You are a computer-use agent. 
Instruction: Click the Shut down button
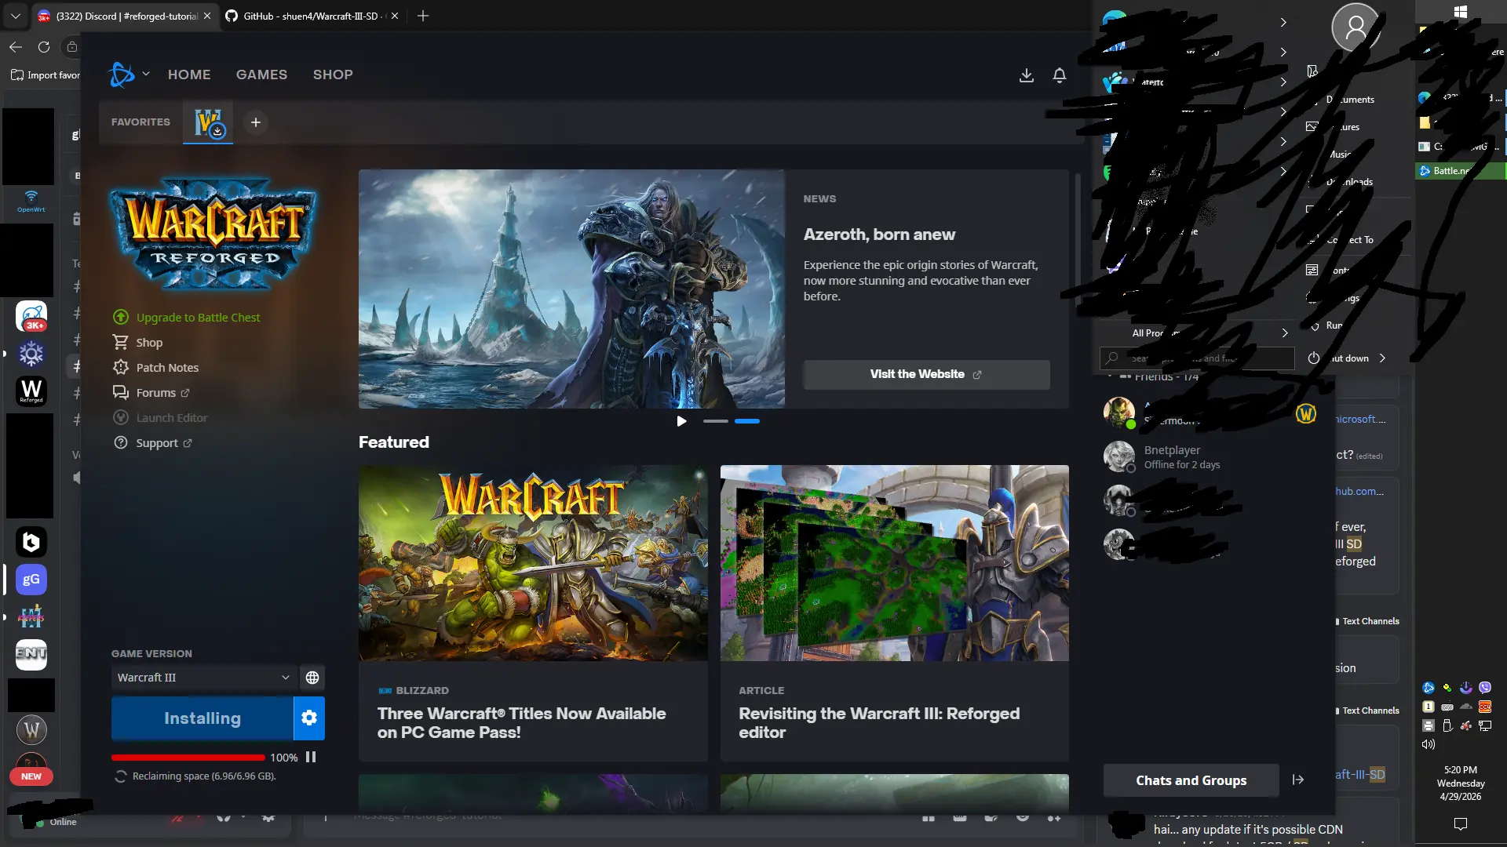[1339, 358]
